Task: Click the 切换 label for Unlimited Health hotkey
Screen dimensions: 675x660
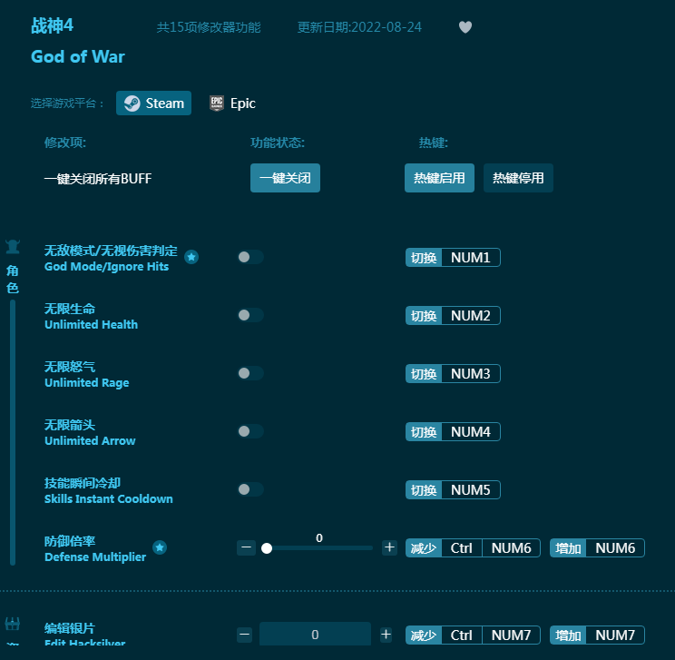Action: [424, 316]
